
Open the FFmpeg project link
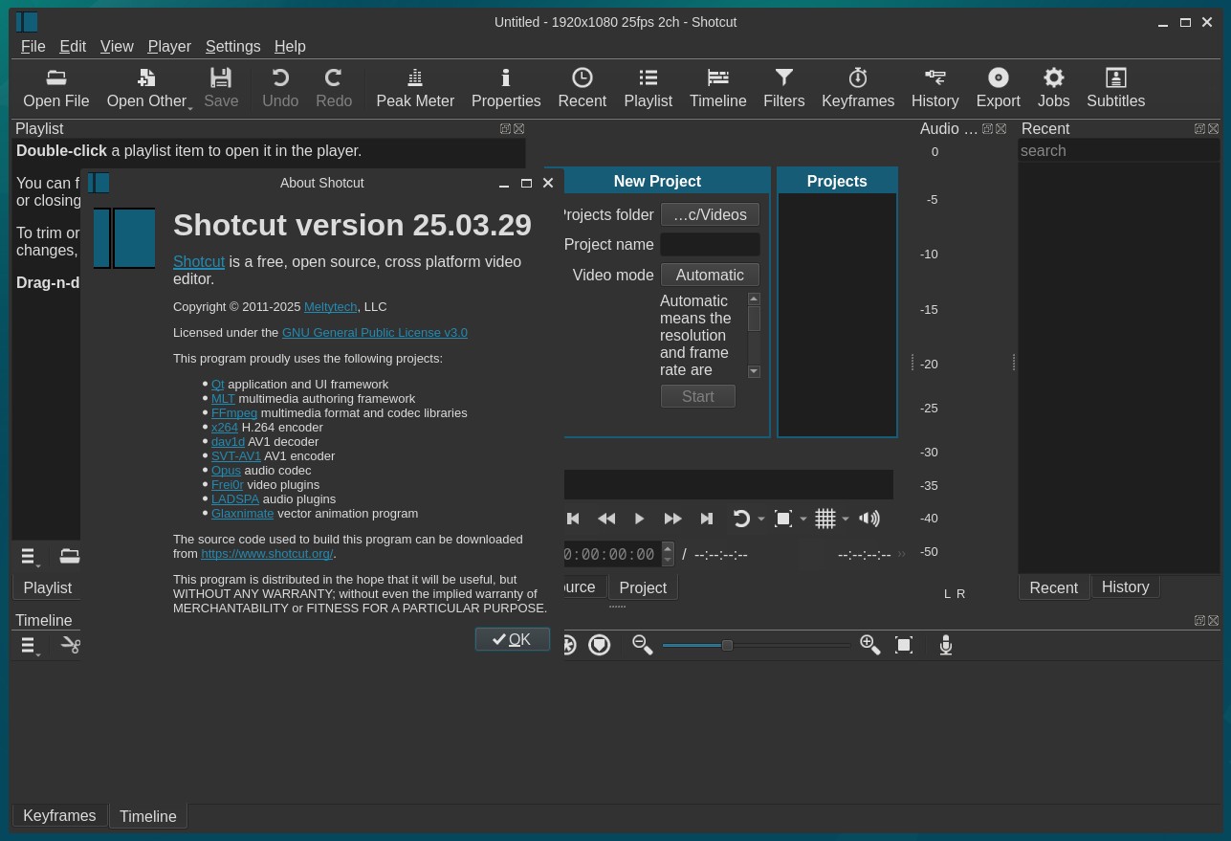coord(234,412)
